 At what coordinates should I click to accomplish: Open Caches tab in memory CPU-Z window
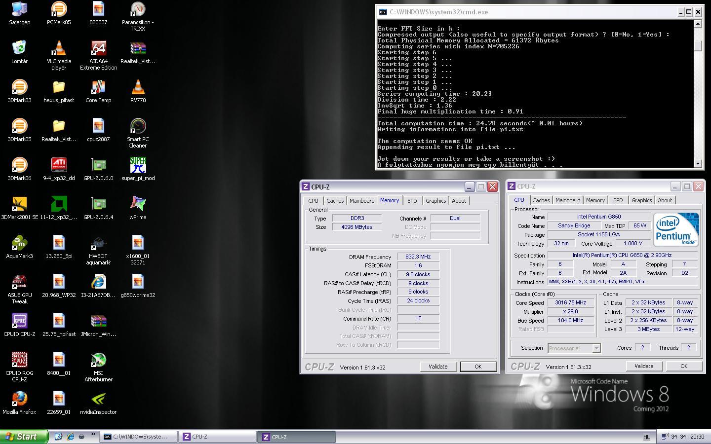click(x=335, y=201)
